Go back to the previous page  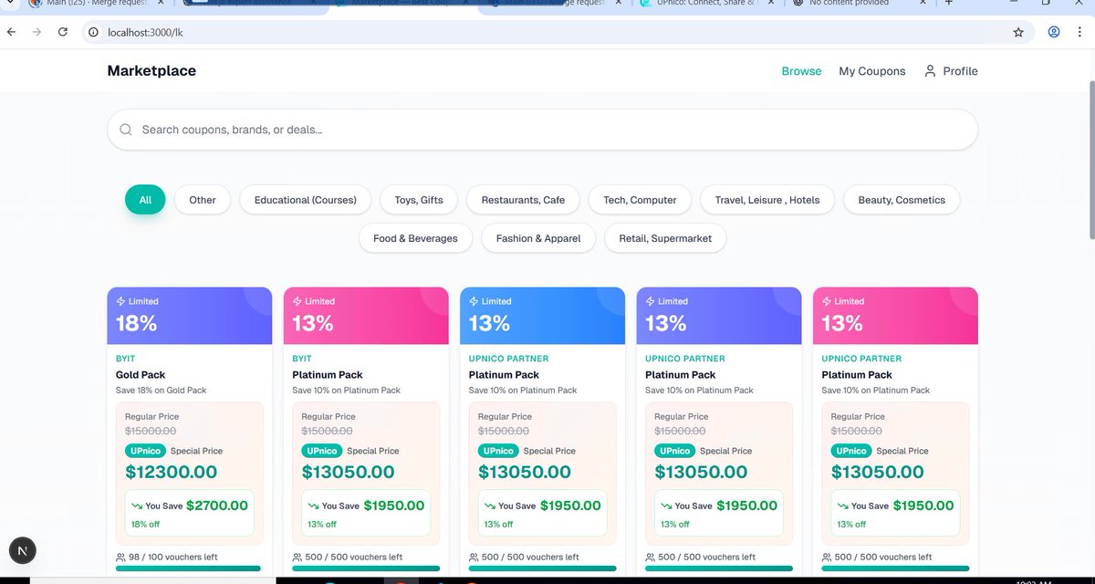[11, 32]
